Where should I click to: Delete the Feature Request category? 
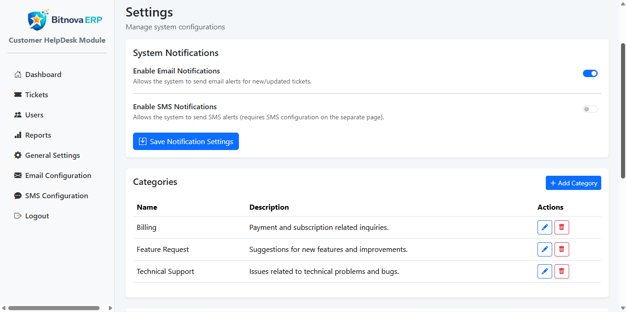(x=561, y=250)
